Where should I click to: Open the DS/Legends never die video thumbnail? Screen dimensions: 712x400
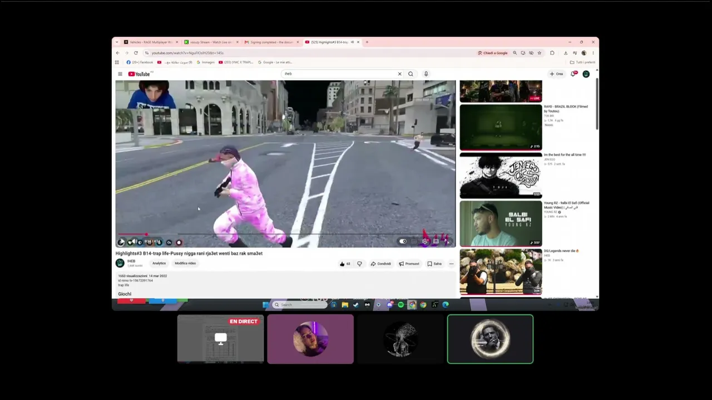pyautogui.click(x=501, y=272)
